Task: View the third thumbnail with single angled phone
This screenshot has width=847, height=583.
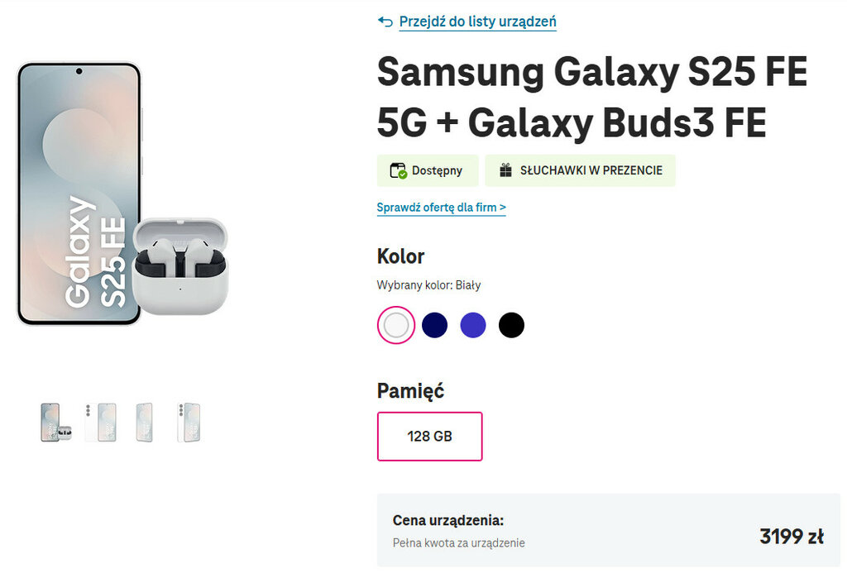Action: tap(144, 423)
